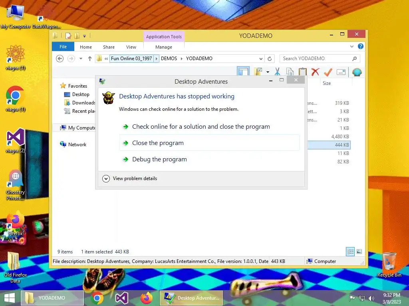
Task: Select Desktop in navigation pane
Action: click(x=81, y=94)
